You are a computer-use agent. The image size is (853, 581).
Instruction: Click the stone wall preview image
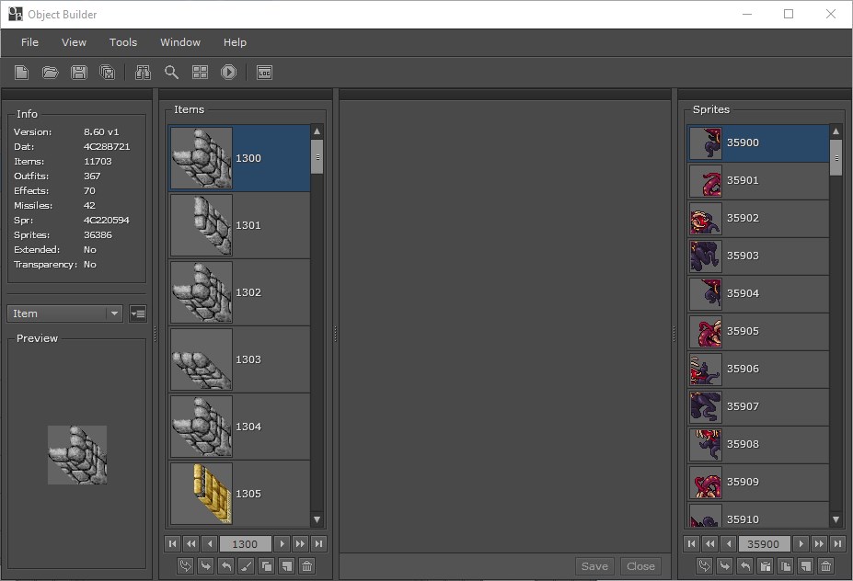[77, 455]
